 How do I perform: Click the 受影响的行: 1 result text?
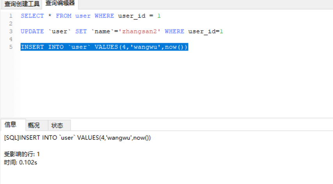pyautogui.click(x=22, y=154)
